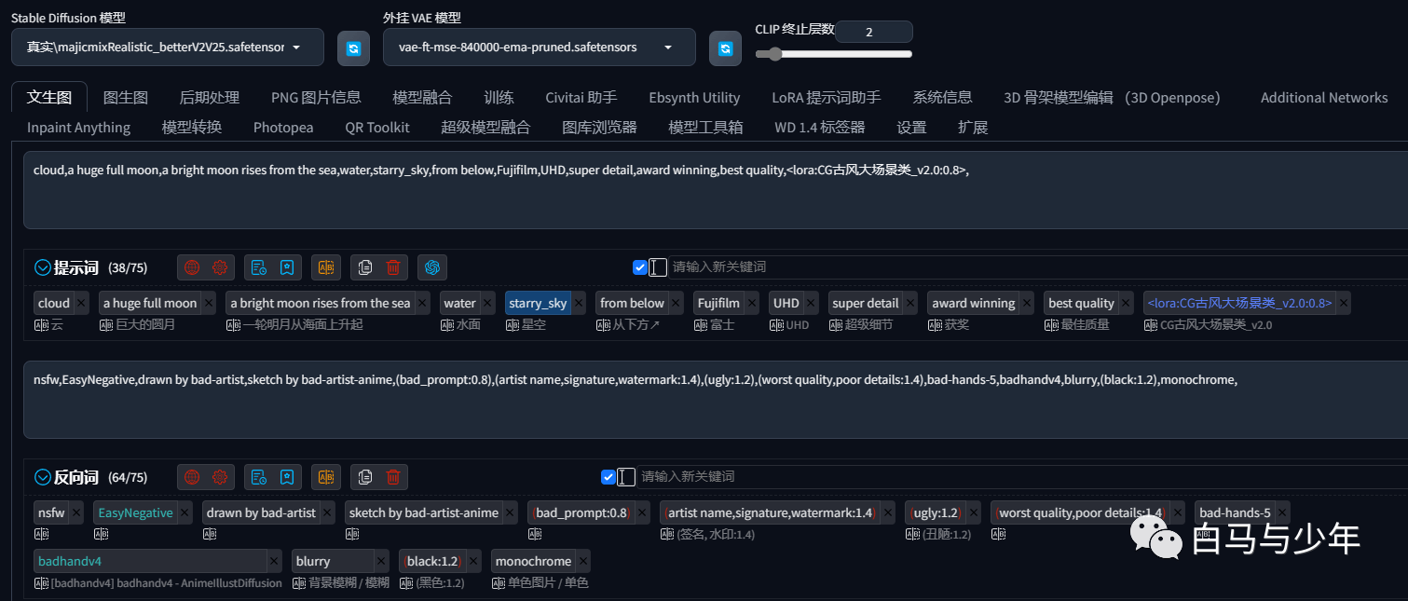
Task: Open the Stable Diffusion model dropdown
Action: (x=168, y=47)
